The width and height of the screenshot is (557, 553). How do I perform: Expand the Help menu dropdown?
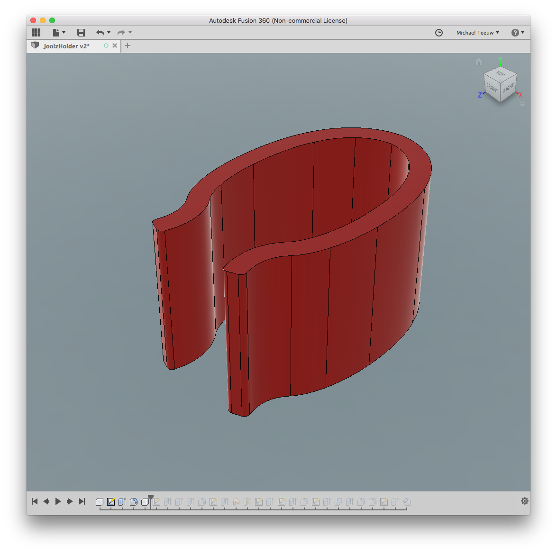[518, 33]
